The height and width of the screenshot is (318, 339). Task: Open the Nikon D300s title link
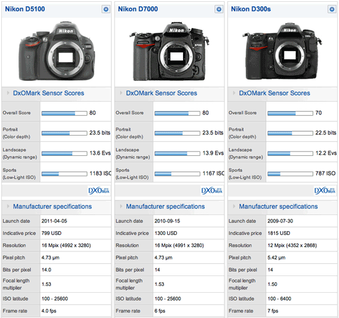tap(251, 9)
